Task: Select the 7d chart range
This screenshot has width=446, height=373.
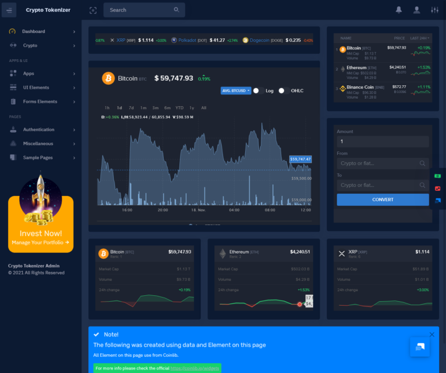Action: pos(131,108)
